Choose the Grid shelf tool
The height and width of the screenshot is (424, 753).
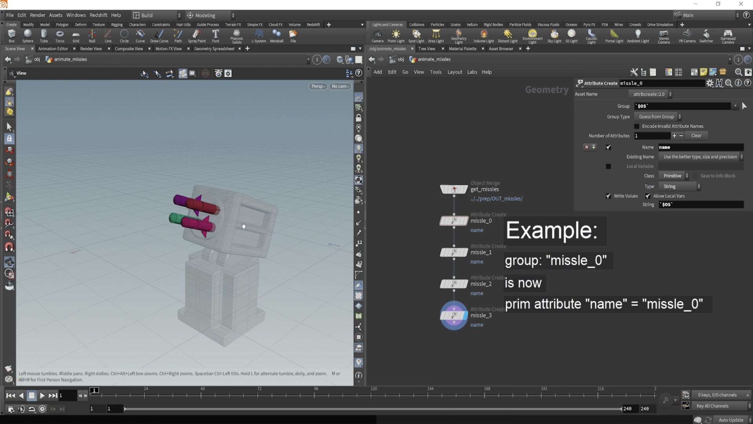(76, 36)
